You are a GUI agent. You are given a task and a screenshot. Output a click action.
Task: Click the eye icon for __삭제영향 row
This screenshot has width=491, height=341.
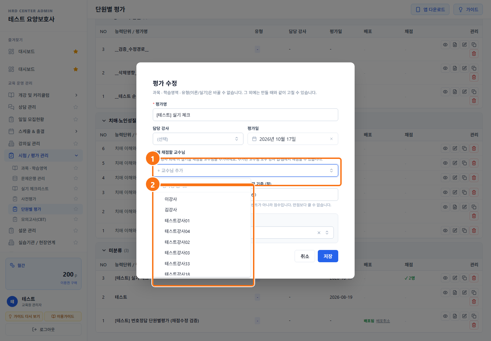pos(445,68)
